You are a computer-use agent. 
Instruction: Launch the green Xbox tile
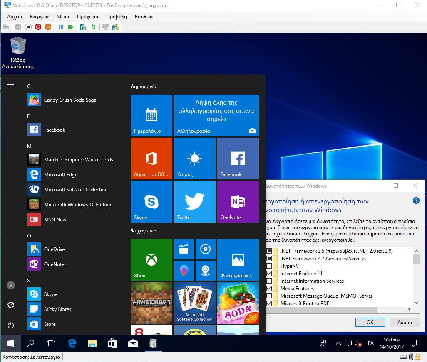[151, 259]
